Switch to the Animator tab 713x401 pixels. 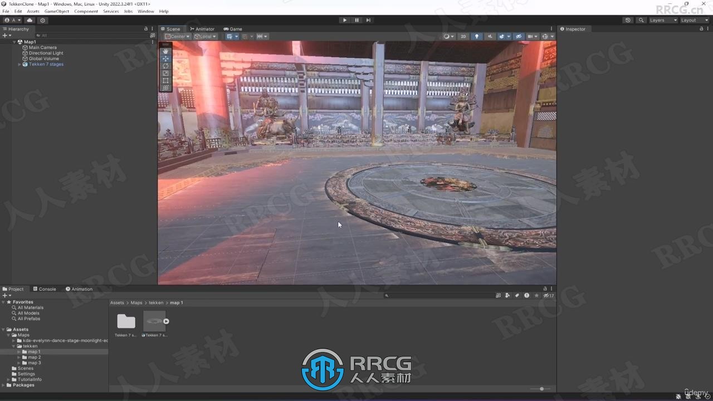pyautogui.click(x=202, y=29)
